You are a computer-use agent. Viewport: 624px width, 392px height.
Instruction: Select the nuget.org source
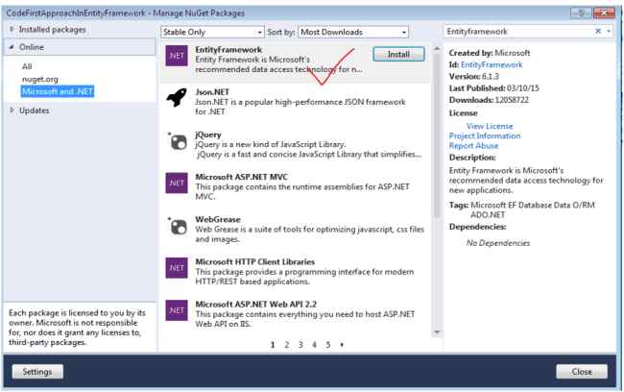click(x=39, y=79)
